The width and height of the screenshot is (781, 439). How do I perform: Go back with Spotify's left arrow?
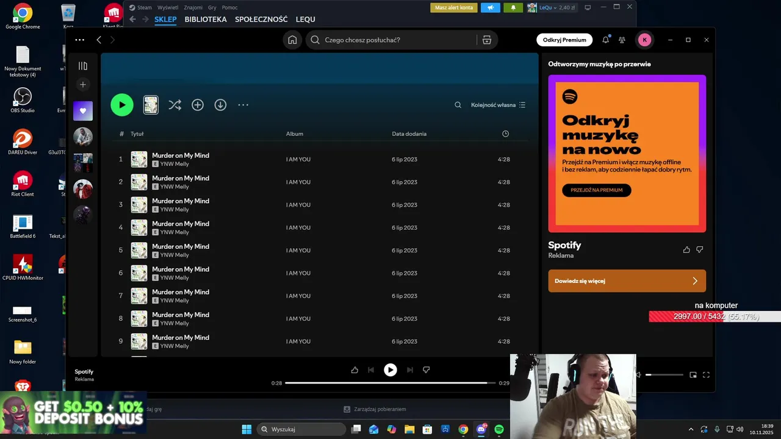[99, 40]
